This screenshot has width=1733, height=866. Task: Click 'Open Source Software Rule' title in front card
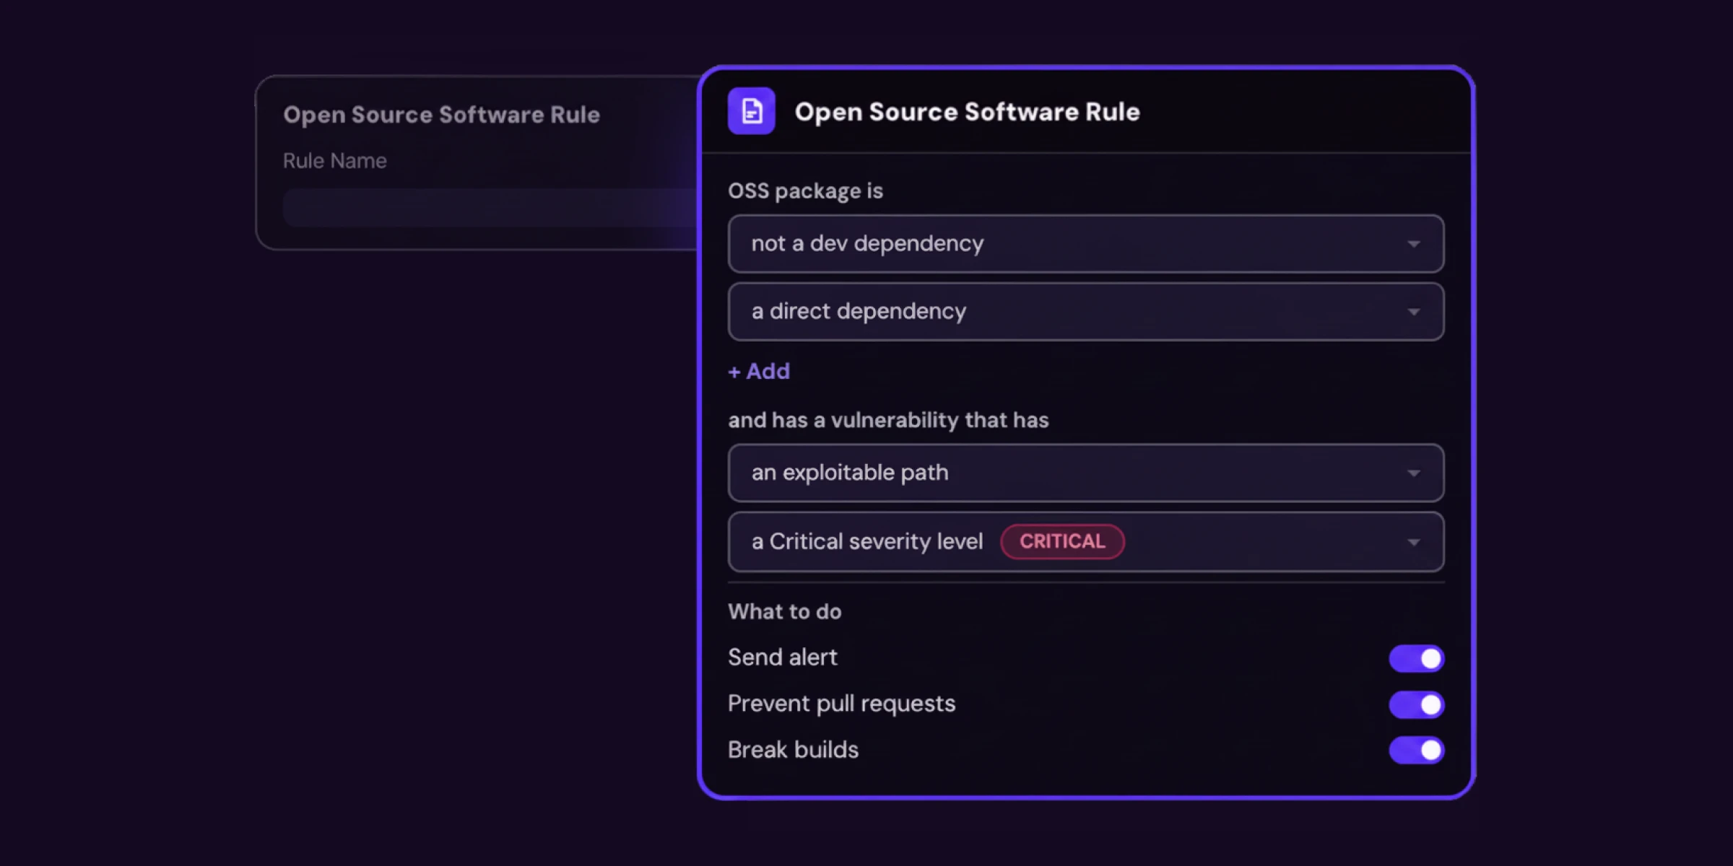(x=967, y=112)
